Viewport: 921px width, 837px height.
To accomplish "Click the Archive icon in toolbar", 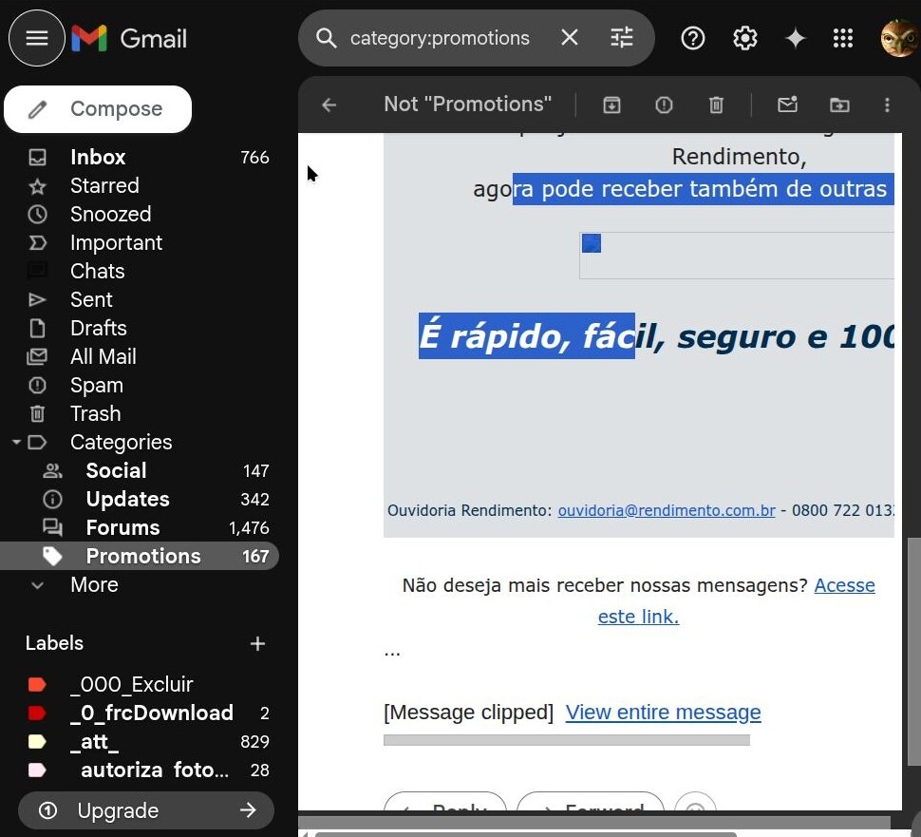I will [612, 105].
